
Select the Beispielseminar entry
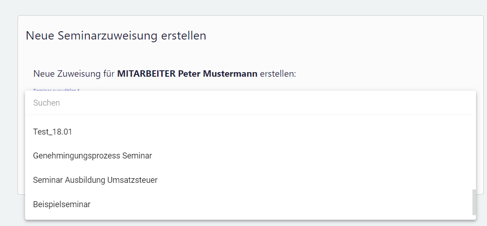click(62, 204)
